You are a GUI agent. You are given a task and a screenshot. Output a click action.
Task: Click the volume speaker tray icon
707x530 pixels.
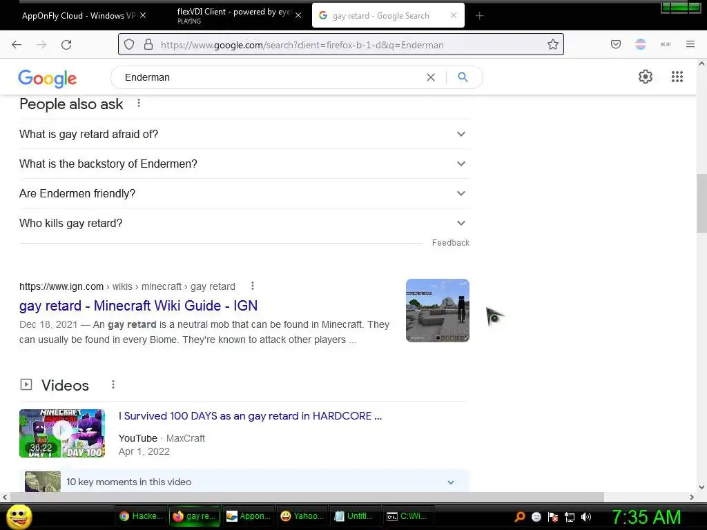(x=586, y=517)
